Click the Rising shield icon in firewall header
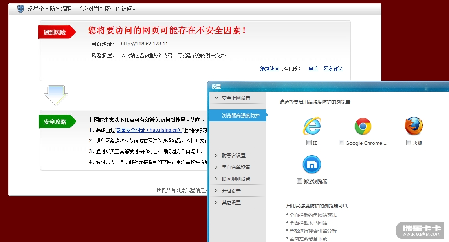The height and width of the screenshot is (242, 449). (20, 9)
